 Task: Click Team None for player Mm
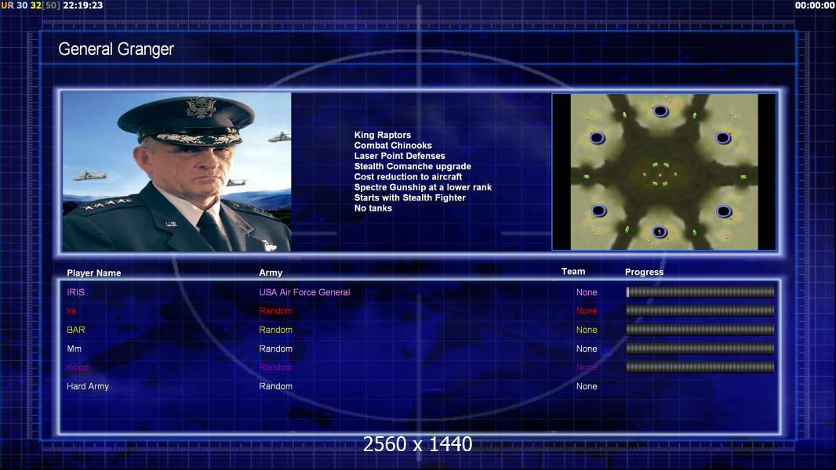point(587,349)
